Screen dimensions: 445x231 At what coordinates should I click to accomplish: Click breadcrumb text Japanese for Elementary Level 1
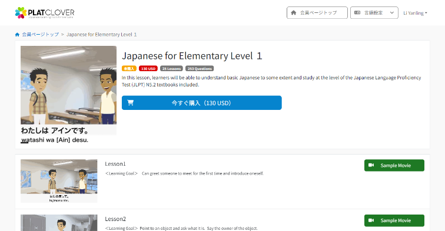pos(102,35)
